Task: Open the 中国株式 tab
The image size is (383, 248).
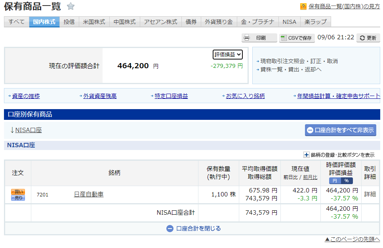Action: point(125,22)
